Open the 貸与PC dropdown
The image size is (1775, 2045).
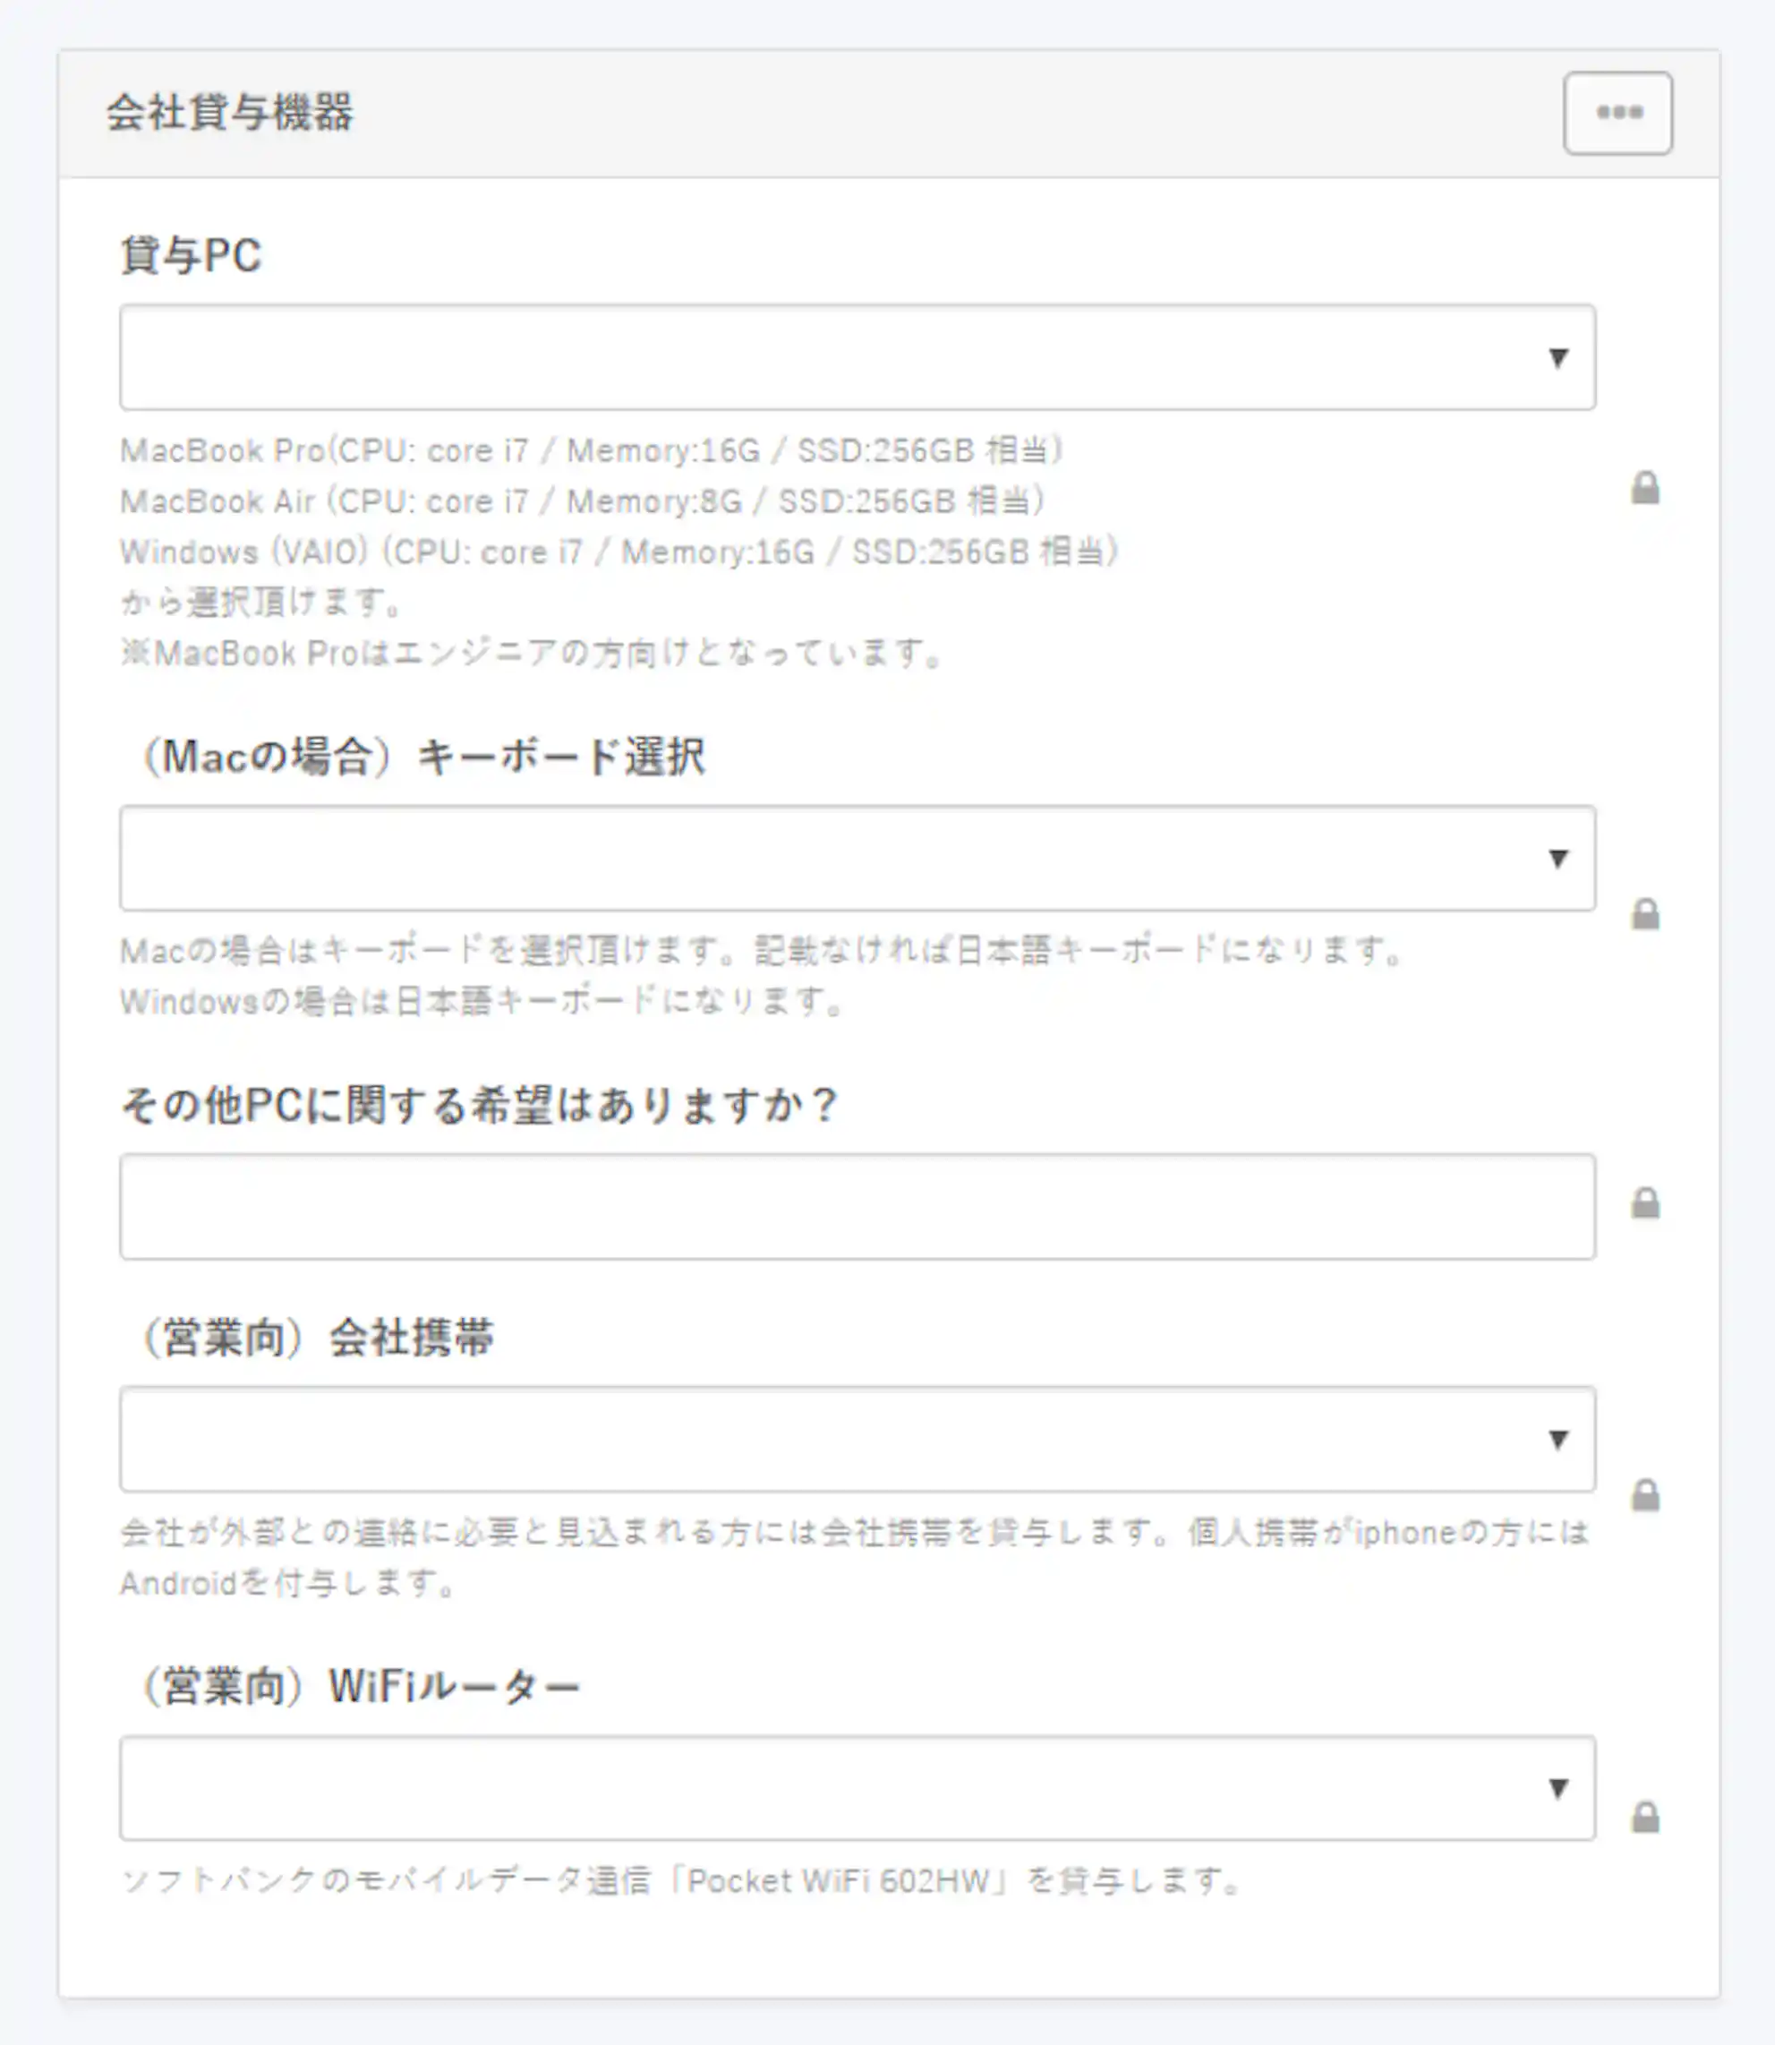pos(857,356)
